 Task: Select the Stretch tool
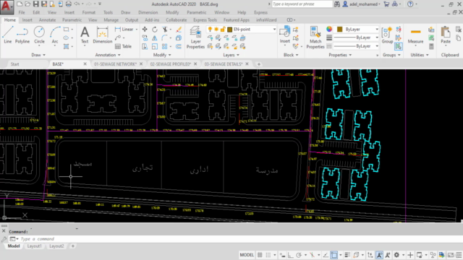point(145,46)
